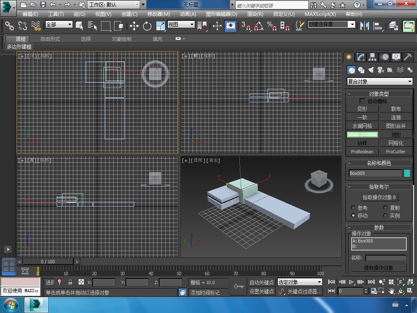Choose the 复制 radio option
417x313 pixels.
(x=386, y=208)
